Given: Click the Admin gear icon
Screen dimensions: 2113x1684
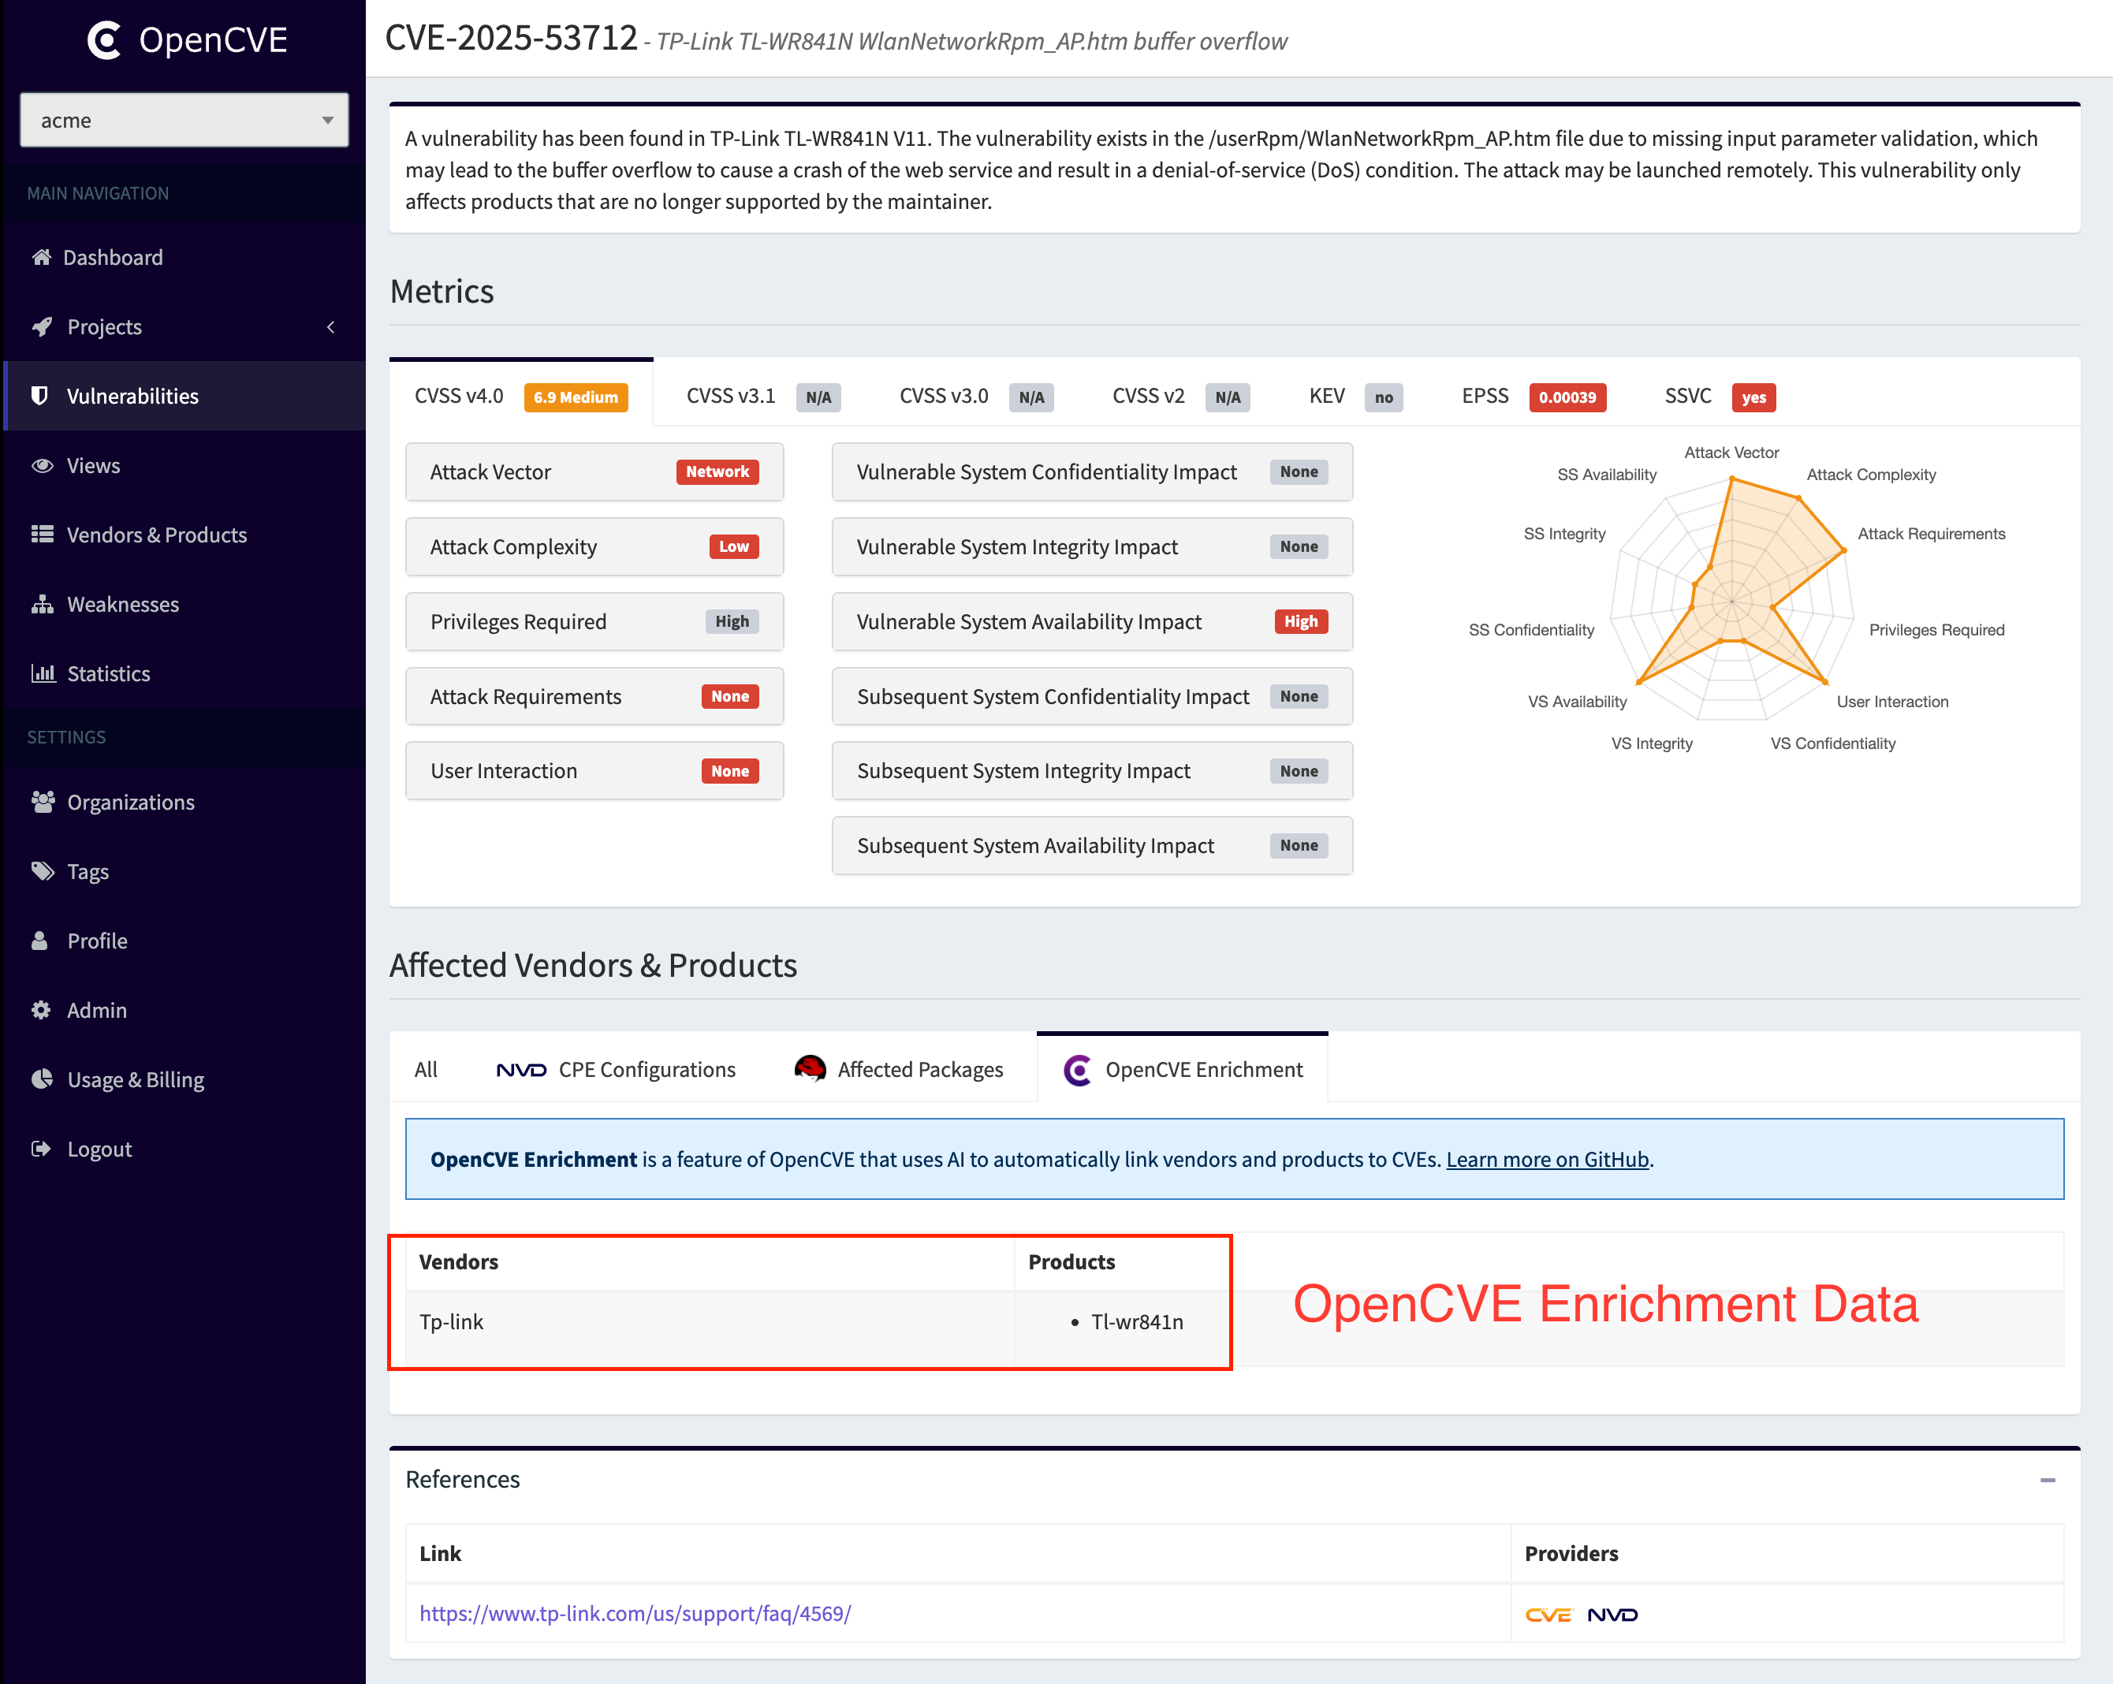Looking at the screenshot, I should (x=40, y=1010).
